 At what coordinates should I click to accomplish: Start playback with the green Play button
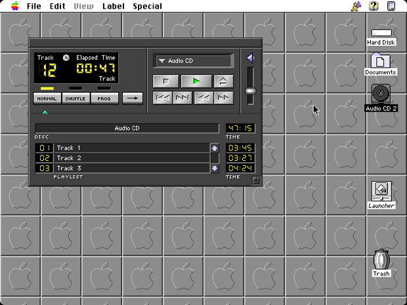tap(196, 81)
